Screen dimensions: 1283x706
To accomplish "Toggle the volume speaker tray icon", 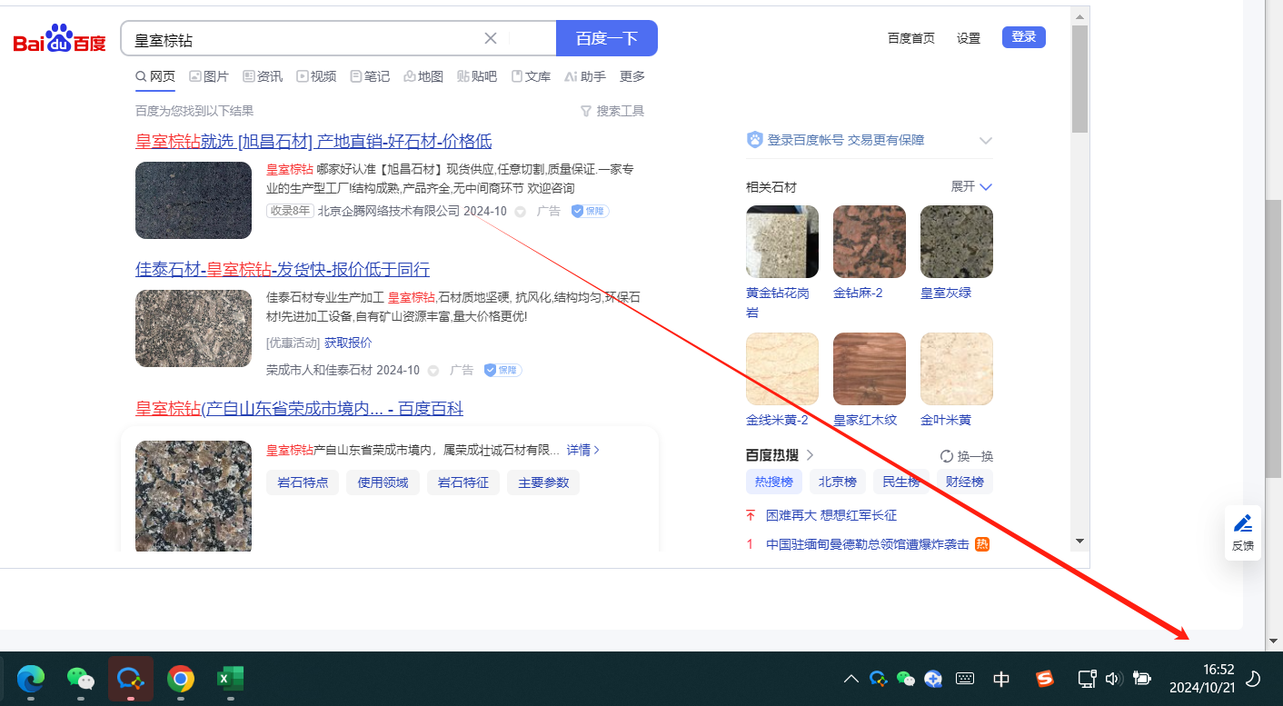I will pyautogui.click(x=1113, y=679).
